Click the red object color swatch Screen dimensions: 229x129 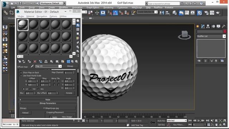coord(225,32)
